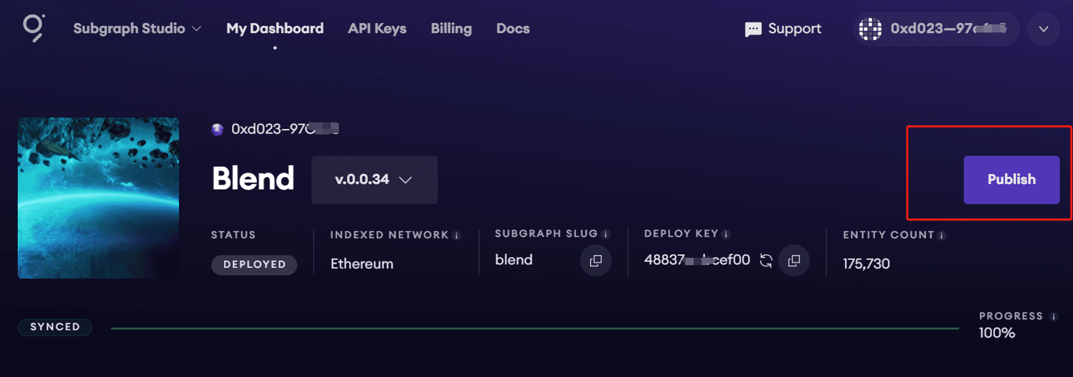Screen dimensions: 1073x377
Task: Expand the account menu chevron
Action: 1043,29
